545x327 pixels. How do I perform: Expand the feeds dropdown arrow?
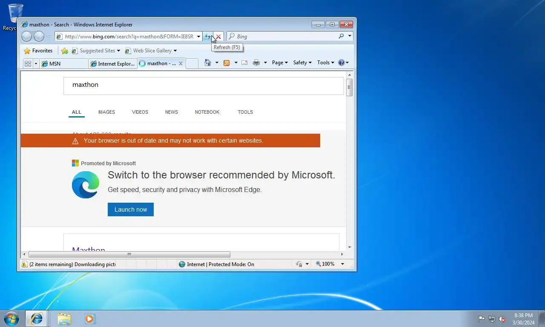(x=235, y=63)
